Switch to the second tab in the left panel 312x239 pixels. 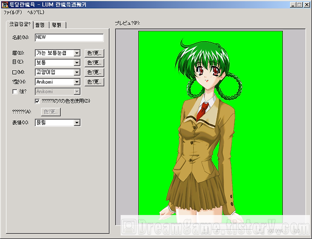click(x=41, y=25)
